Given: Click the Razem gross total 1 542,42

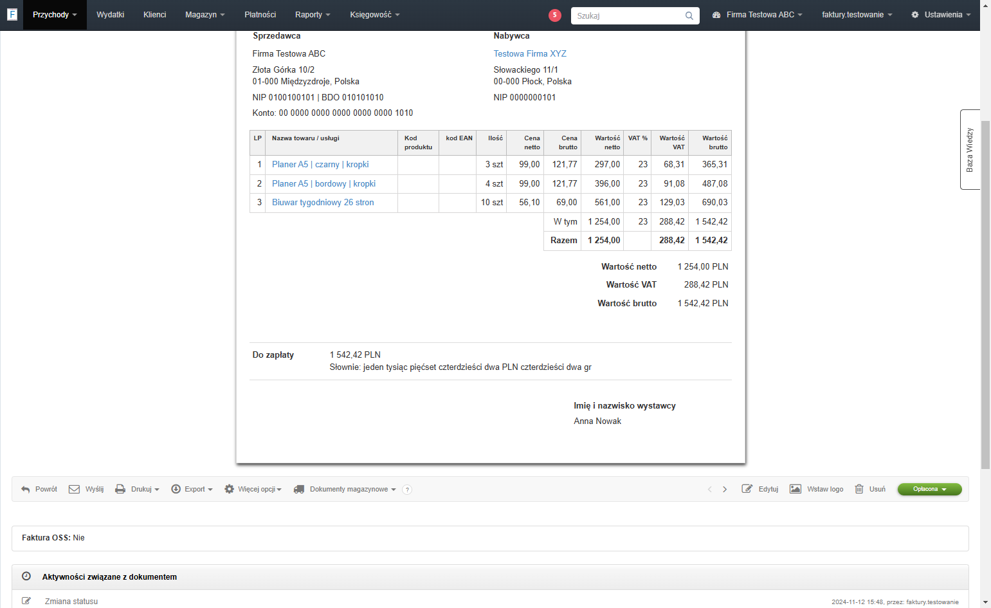Looking at the screenshot, I should 711,241.
